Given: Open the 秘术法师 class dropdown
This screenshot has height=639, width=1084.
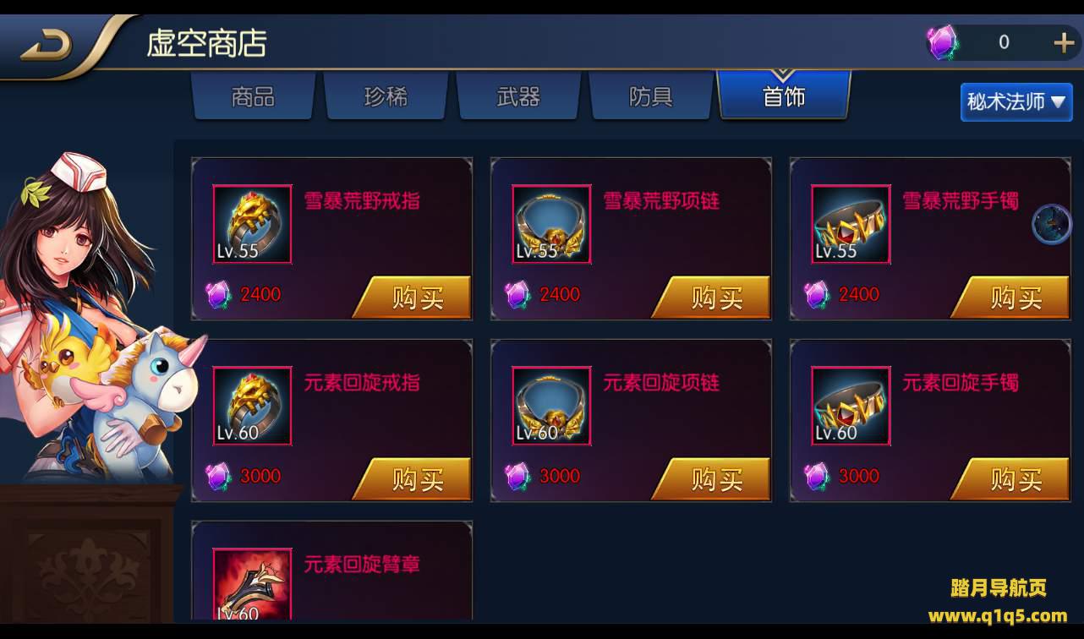Looking at the screenshot, I should point(1016,102).
